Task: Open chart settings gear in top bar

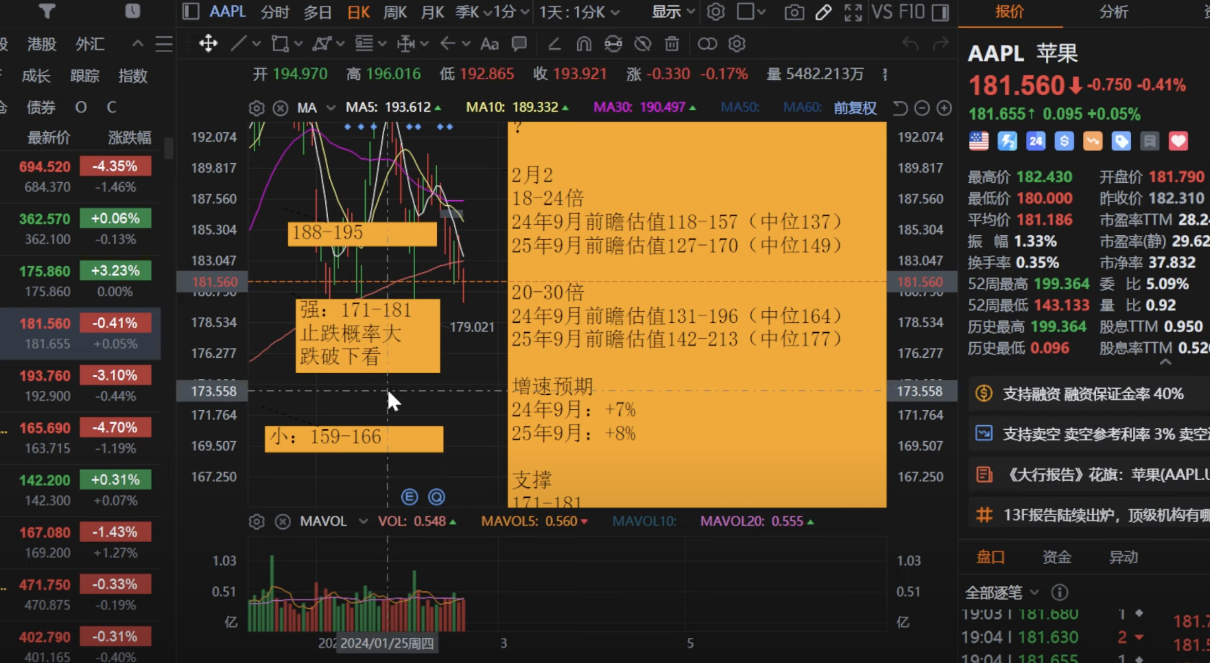Action: point(716,11)
